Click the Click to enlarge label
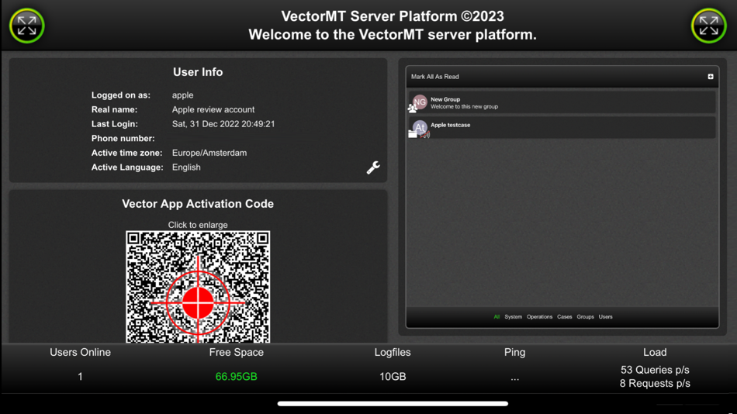Image resolution: width=737 pixels, height=414 pixels. (x=198, y=225)
